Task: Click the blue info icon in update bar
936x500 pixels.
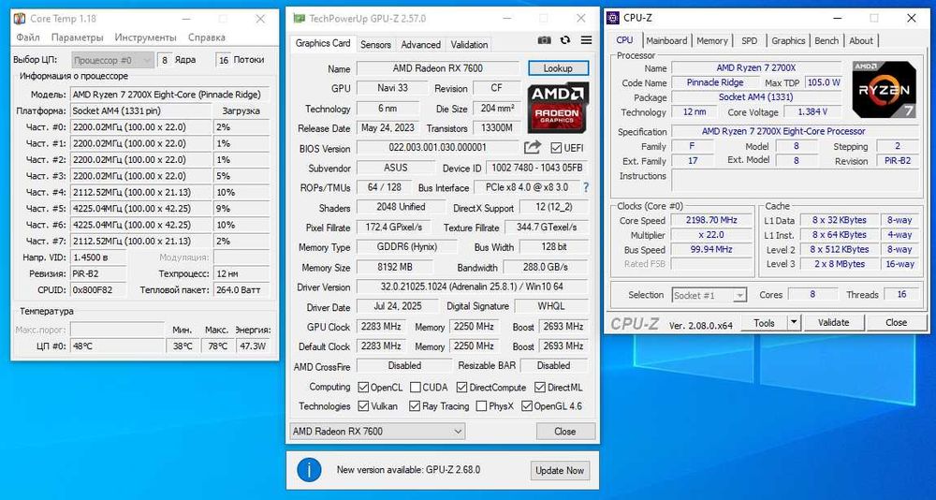Action: pos(309,470)
